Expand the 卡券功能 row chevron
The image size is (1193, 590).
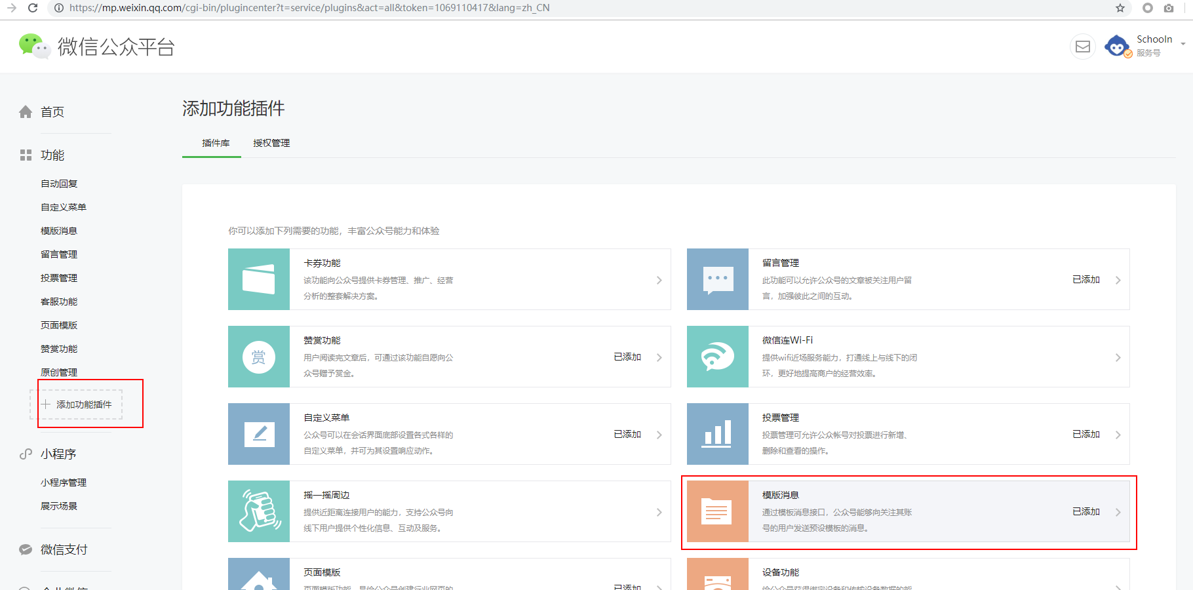pyautogui.click(x=659, y=280)
